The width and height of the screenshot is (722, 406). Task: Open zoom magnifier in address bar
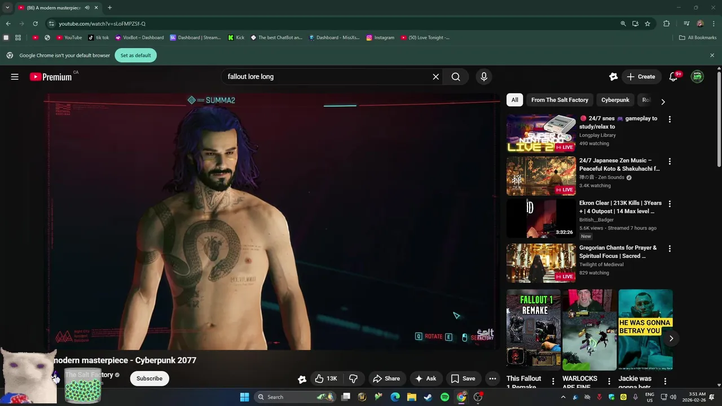point(623,24)
